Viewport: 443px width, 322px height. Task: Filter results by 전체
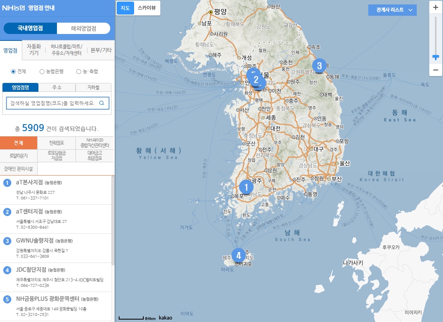(19, 143)
